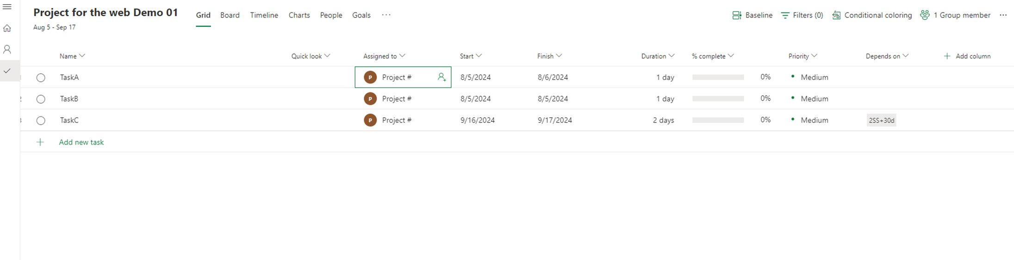Switch to the Grid tab
This screenshot has width=1014, height=260.
[x=203, y=15]
